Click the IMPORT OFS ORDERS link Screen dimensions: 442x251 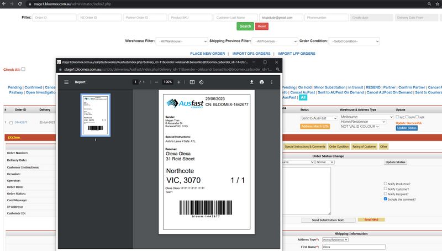[251, 54]
